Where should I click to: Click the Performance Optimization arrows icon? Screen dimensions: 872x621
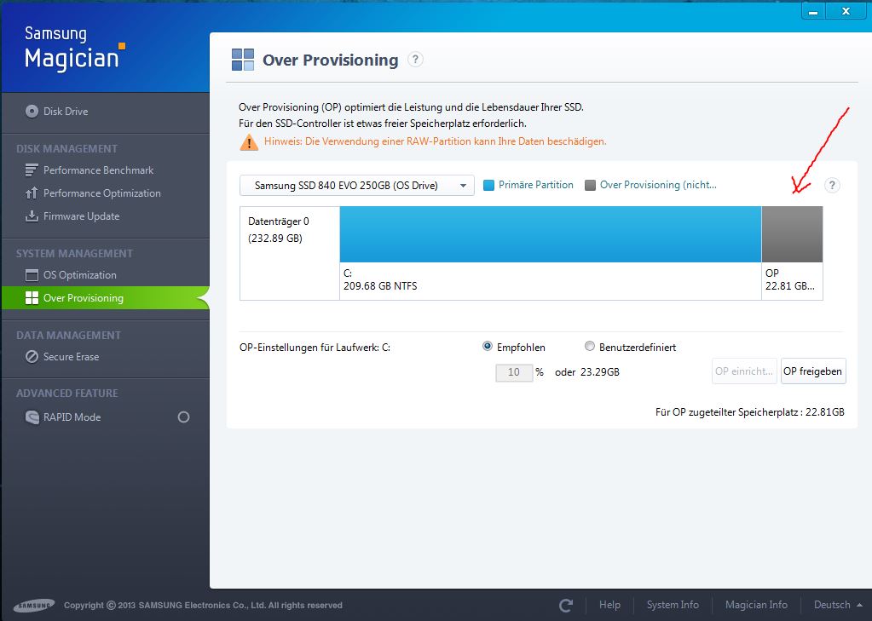pyautogui.click(x=32, y=193)
